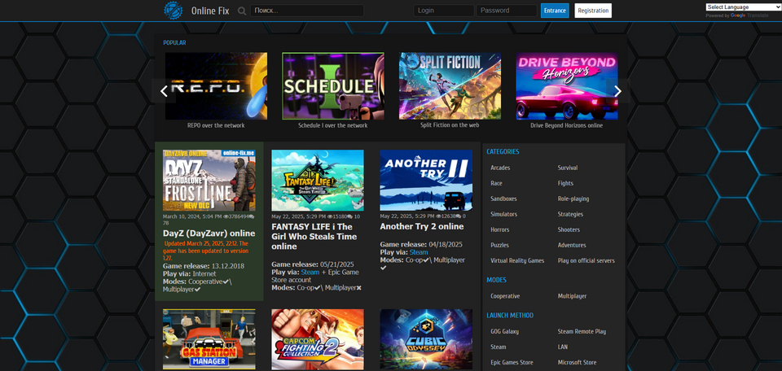Click comments icon on Another Try 2 post

pyautogui.click(x=459, y=216)
